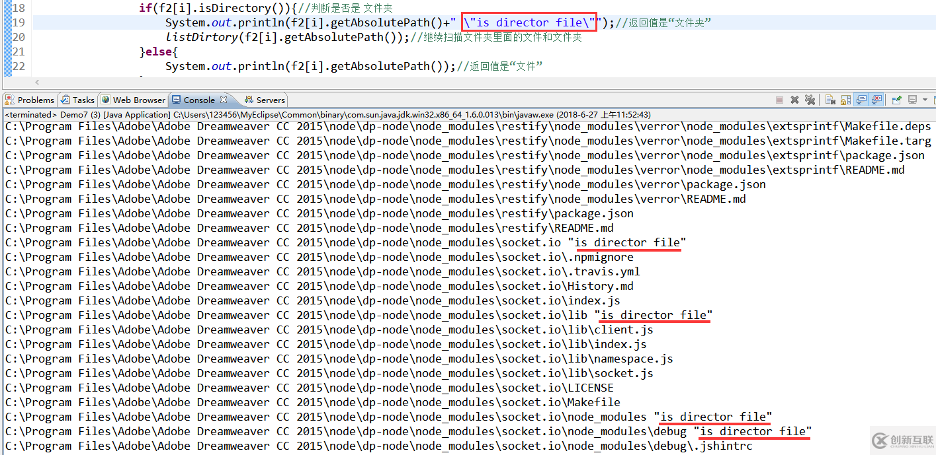Clear the Console output
Image resolution: width=936 pixels, height=455 pixels.
tap(830, 100)
